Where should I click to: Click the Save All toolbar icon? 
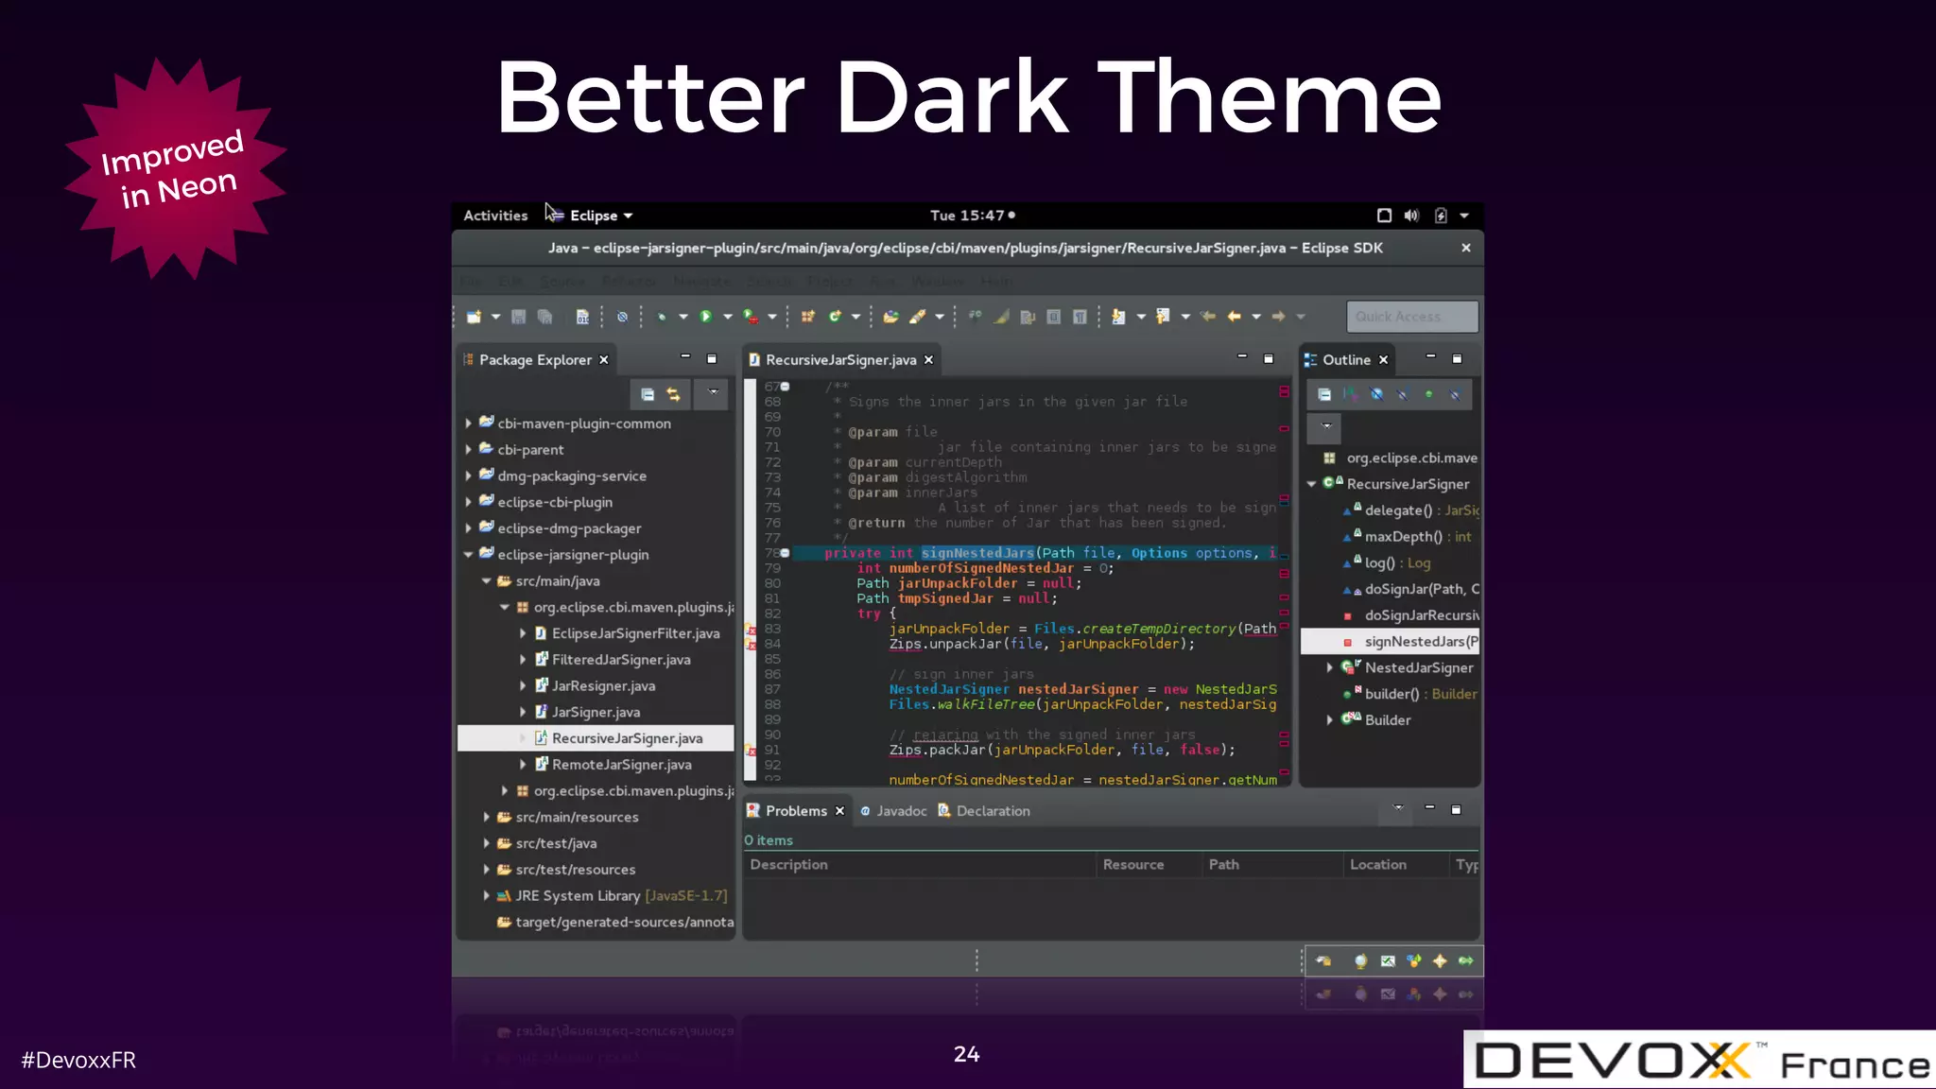[x=544, y=317]
